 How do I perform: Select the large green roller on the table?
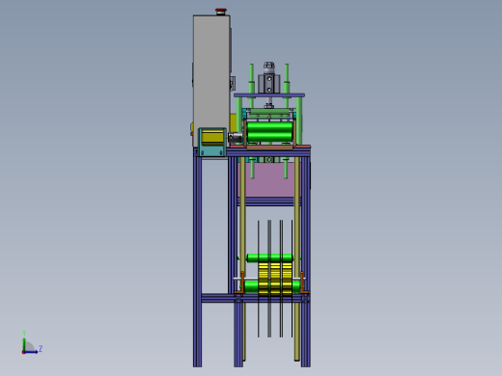[x=270, y=131]
